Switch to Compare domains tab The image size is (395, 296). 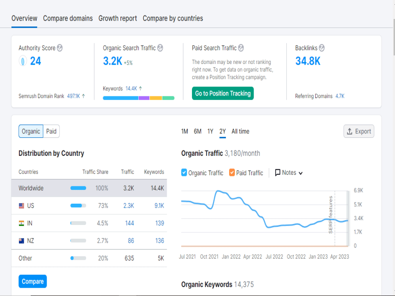68,19
